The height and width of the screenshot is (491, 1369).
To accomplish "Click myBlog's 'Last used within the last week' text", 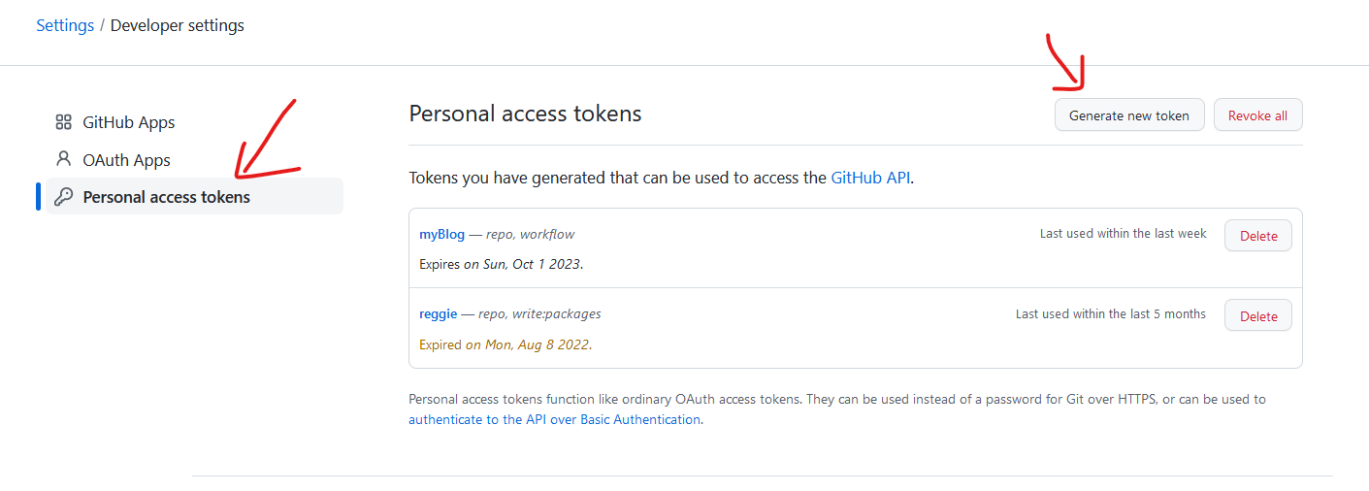I will click(1123, 234).
